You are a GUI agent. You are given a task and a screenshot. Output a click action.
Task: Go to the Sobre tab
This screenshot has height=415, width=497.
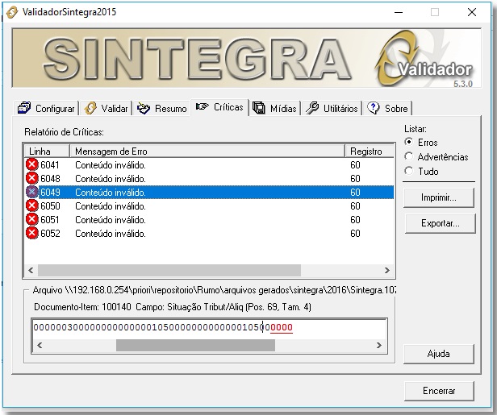388,109
